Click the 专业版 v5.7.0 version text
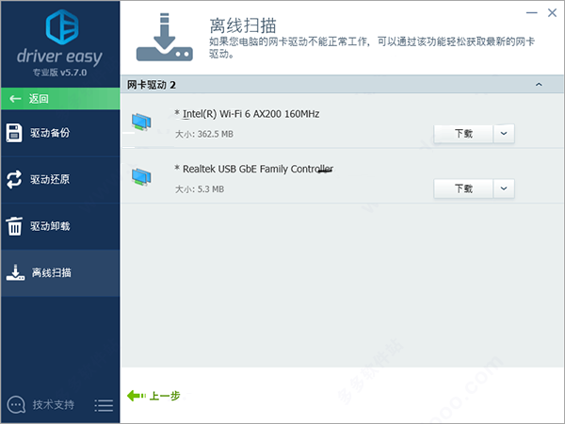The image size is (565, 424). click(x=60, y=73)
